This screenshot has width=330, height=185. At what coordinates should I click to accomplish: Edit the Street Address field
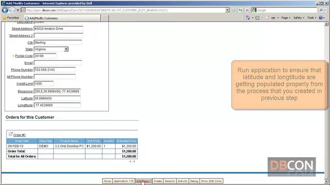point(58,29)
